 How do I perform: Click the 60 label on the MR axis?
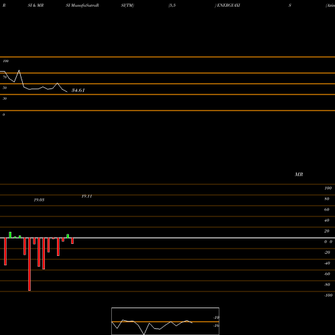[327, 210]
